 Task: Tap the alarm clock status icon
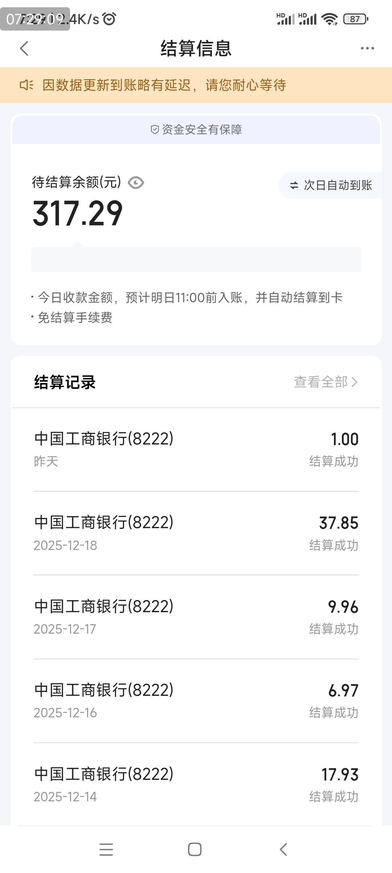pyautogui.click(x=109, y=19)
